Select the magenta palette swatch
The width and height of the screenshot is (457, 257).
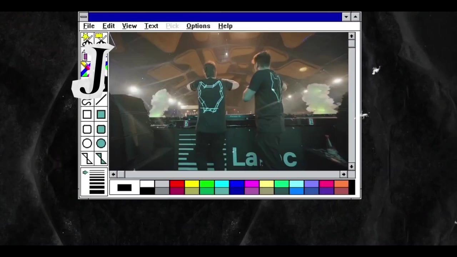click(x=252, y=184)
